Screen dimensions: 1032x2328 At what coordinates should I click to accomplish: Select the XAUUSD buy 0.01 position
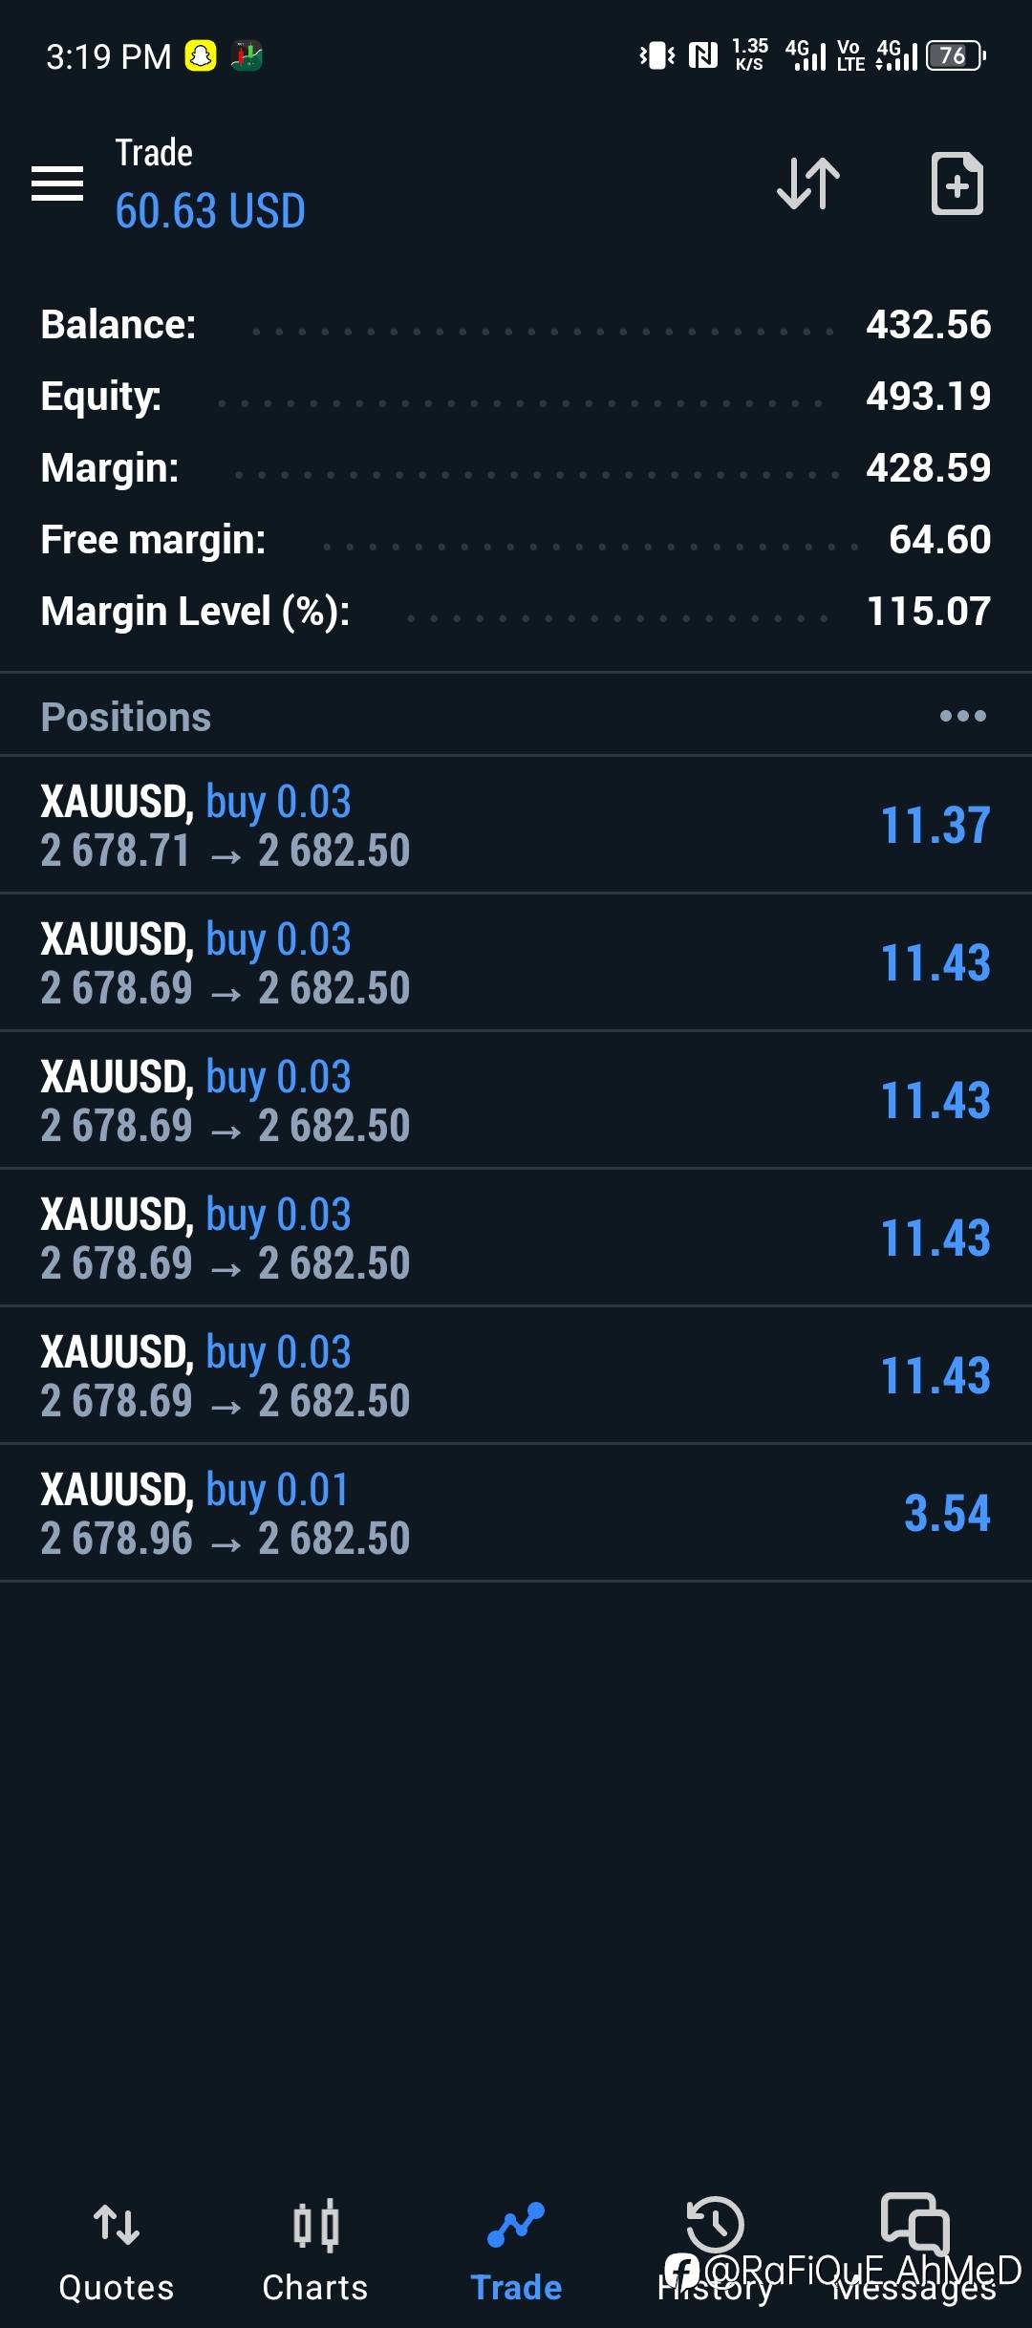[x=516, y=1513]
